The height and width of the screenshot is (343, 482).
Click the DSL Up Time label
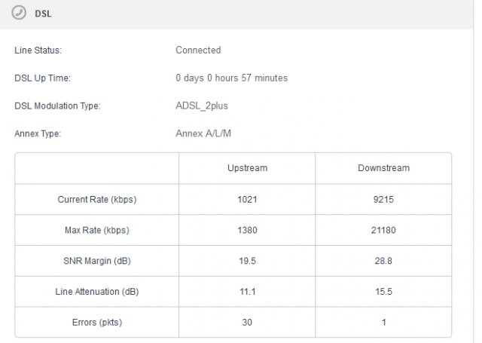pyautogui.click(x=42, y=78)
